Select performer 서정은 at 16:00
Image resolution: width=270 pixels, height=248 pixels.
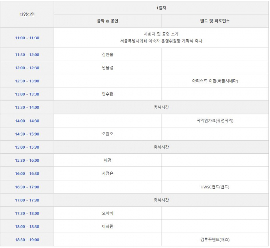(107, 174)
